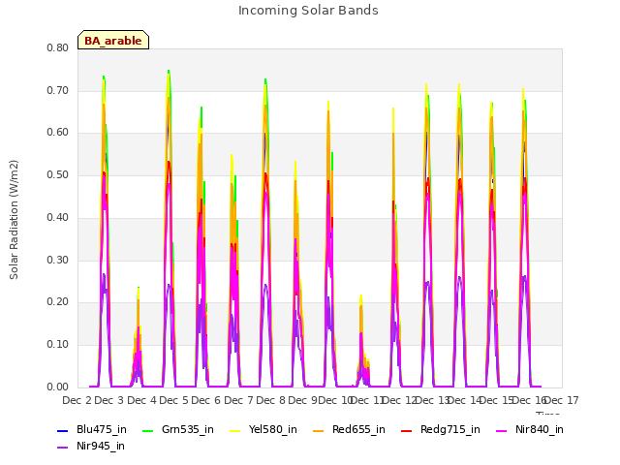
Task: Click the yellow Yel580_in legend swatch
Action: (x=235, y=430)
